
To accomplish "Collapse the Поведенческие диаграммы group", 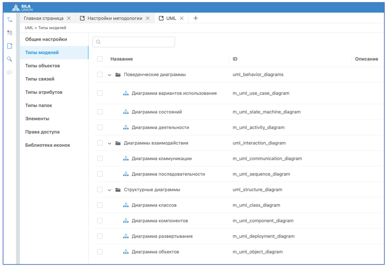I will [109, 75].
